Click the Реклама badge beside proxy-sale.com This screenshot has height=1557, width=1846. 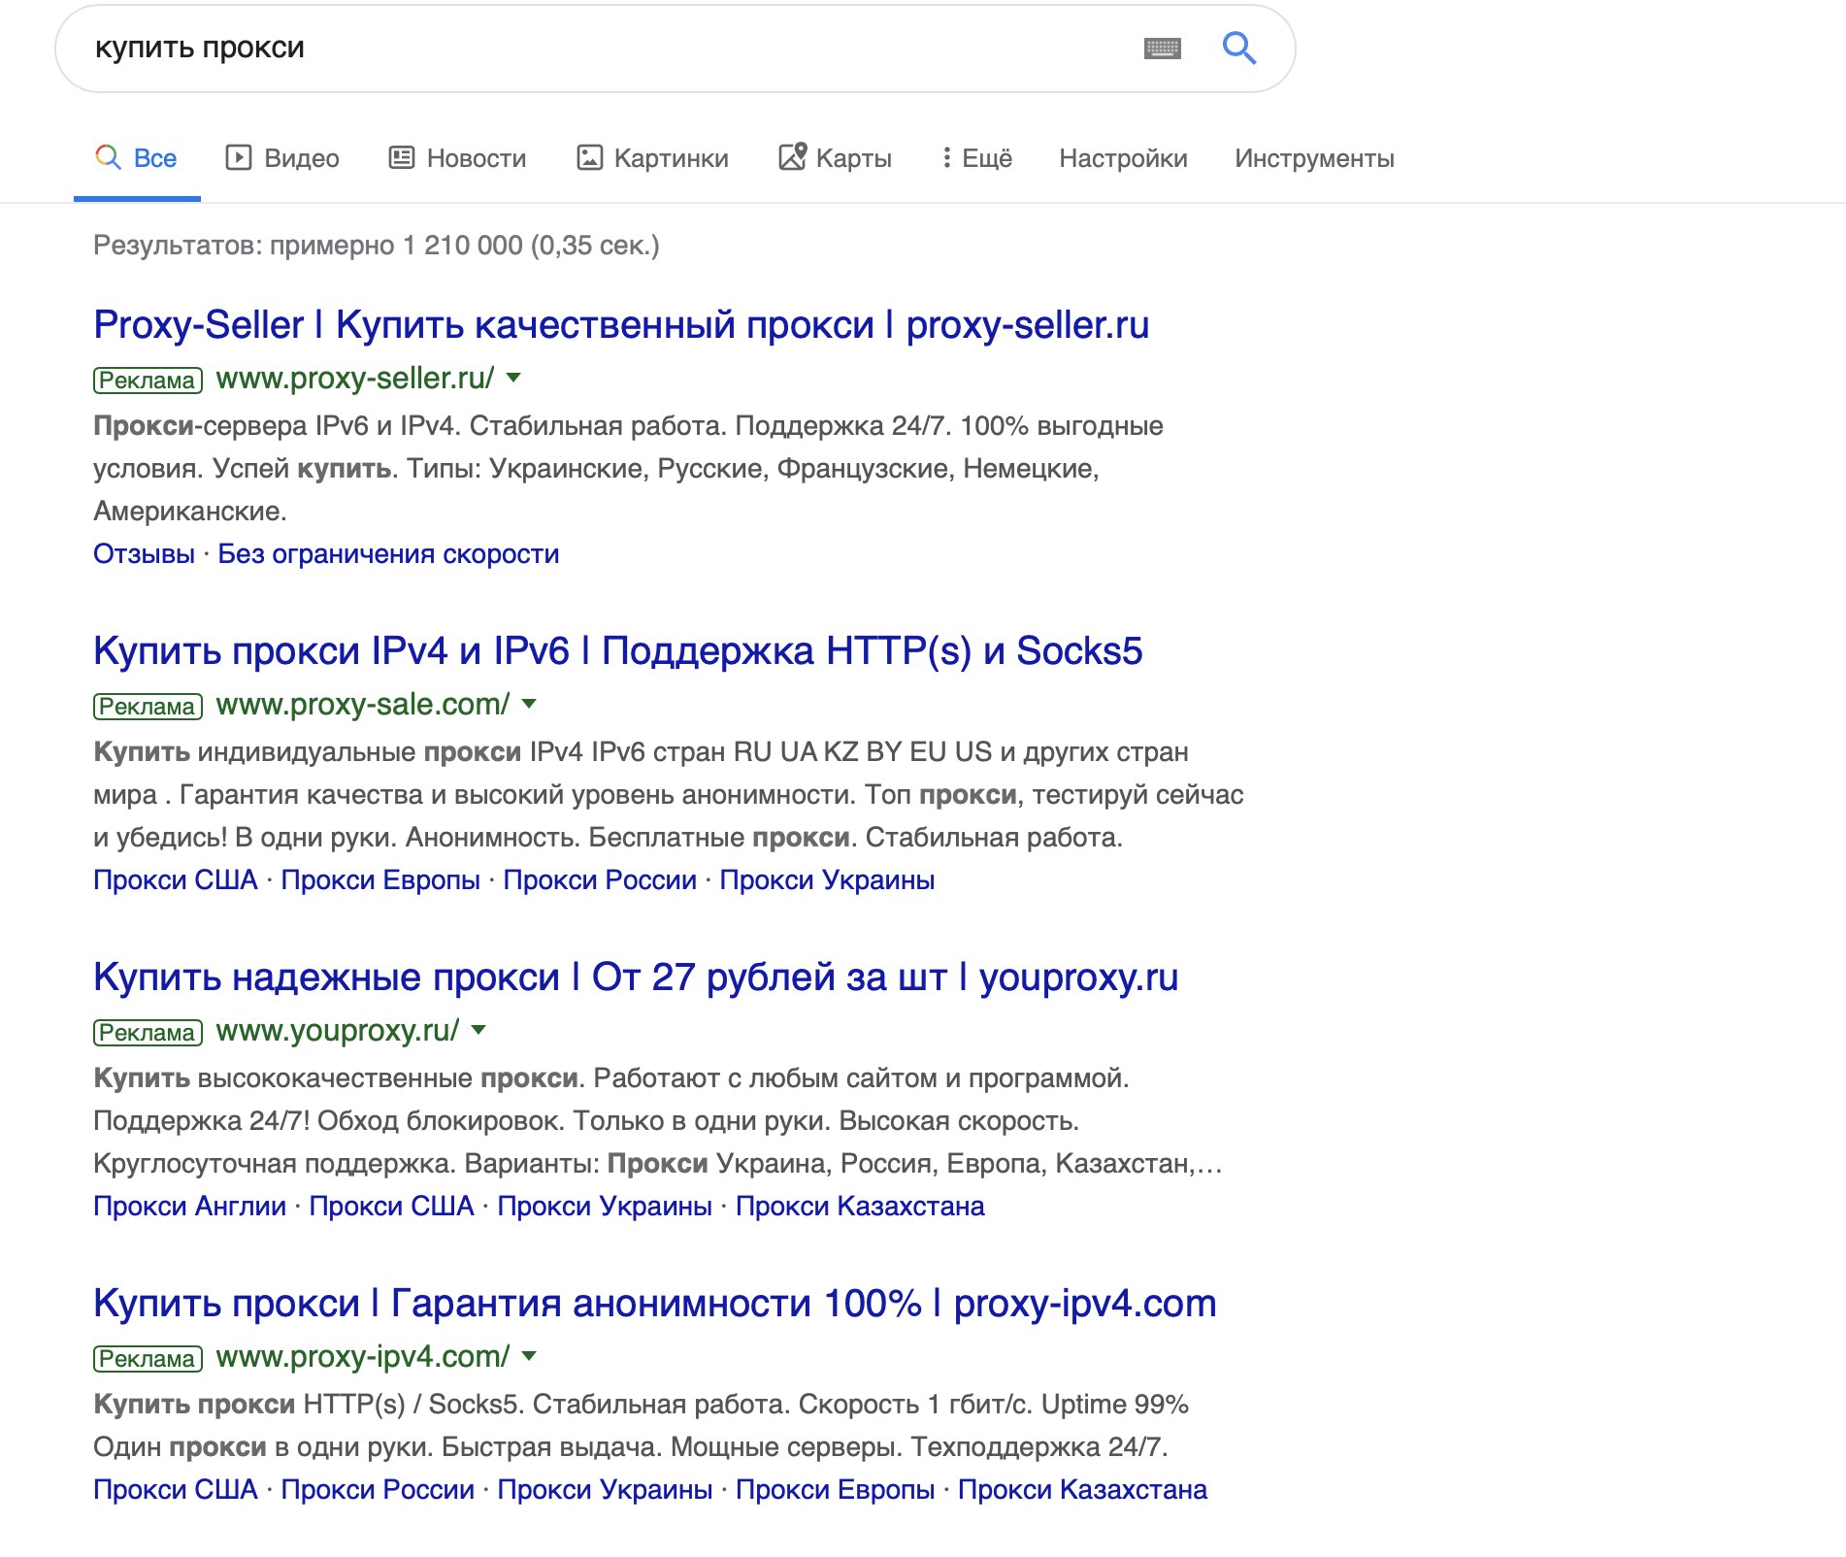coord(148,706)
